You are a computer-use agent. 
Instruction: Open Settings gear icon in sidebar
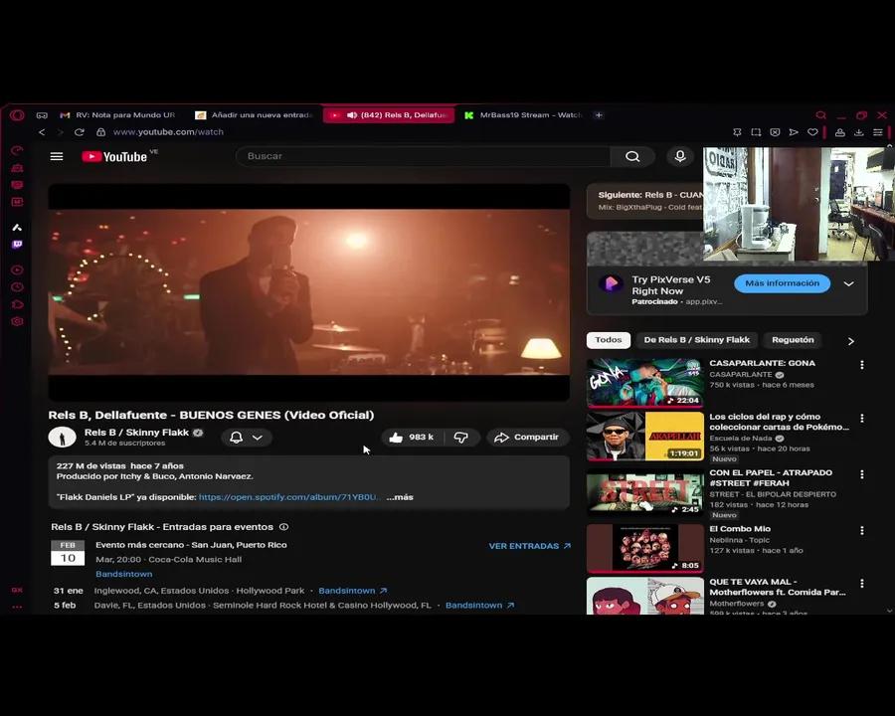coord(17,321)
